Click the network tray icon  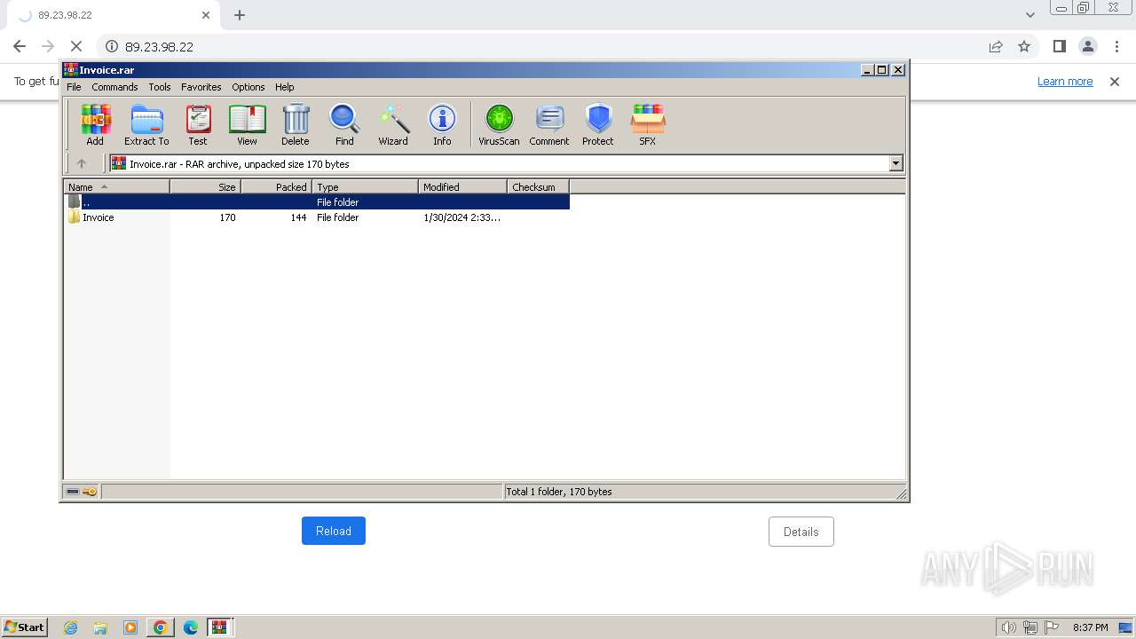(1030, 627)
